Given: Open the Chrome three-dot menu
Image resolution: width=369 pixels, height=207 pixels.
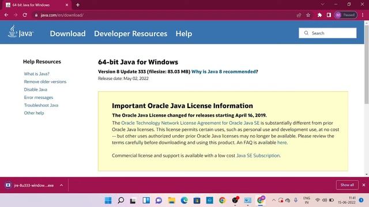Looking at the screenshot, I should [x=363, y=15].
